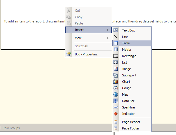Click the Subreport icon
Image resolution: width=176 pixels, height=135 pixels.
pyautogui.click(x=116, y=75)
